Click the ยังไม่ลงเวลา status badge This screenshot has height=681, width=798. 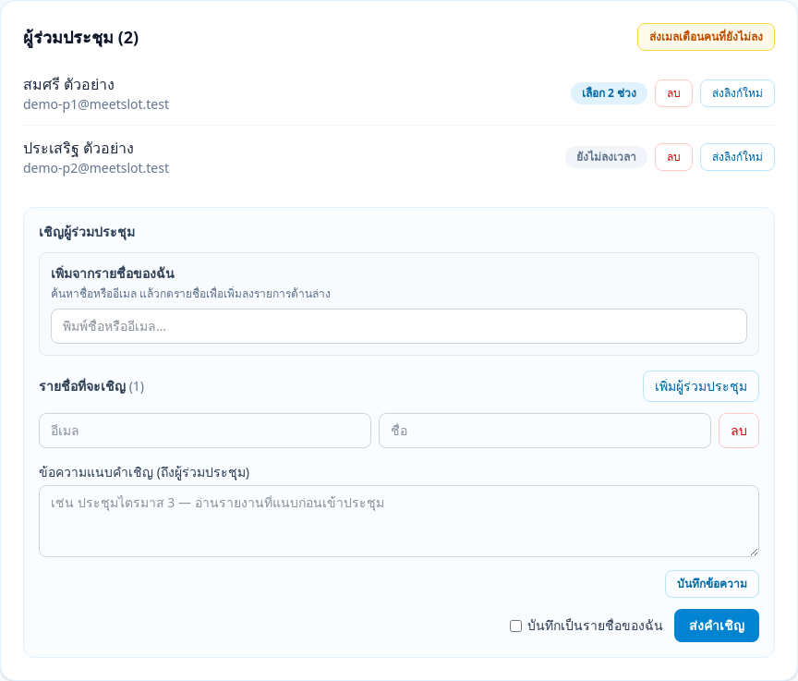(606, 157)
